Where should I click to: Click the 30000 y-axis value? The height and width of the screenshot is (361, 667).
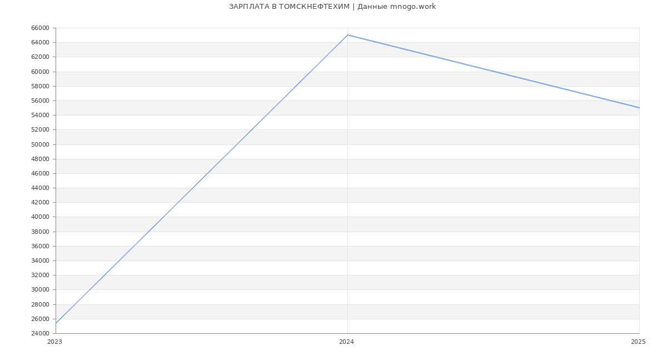click(x=40, y=290)
